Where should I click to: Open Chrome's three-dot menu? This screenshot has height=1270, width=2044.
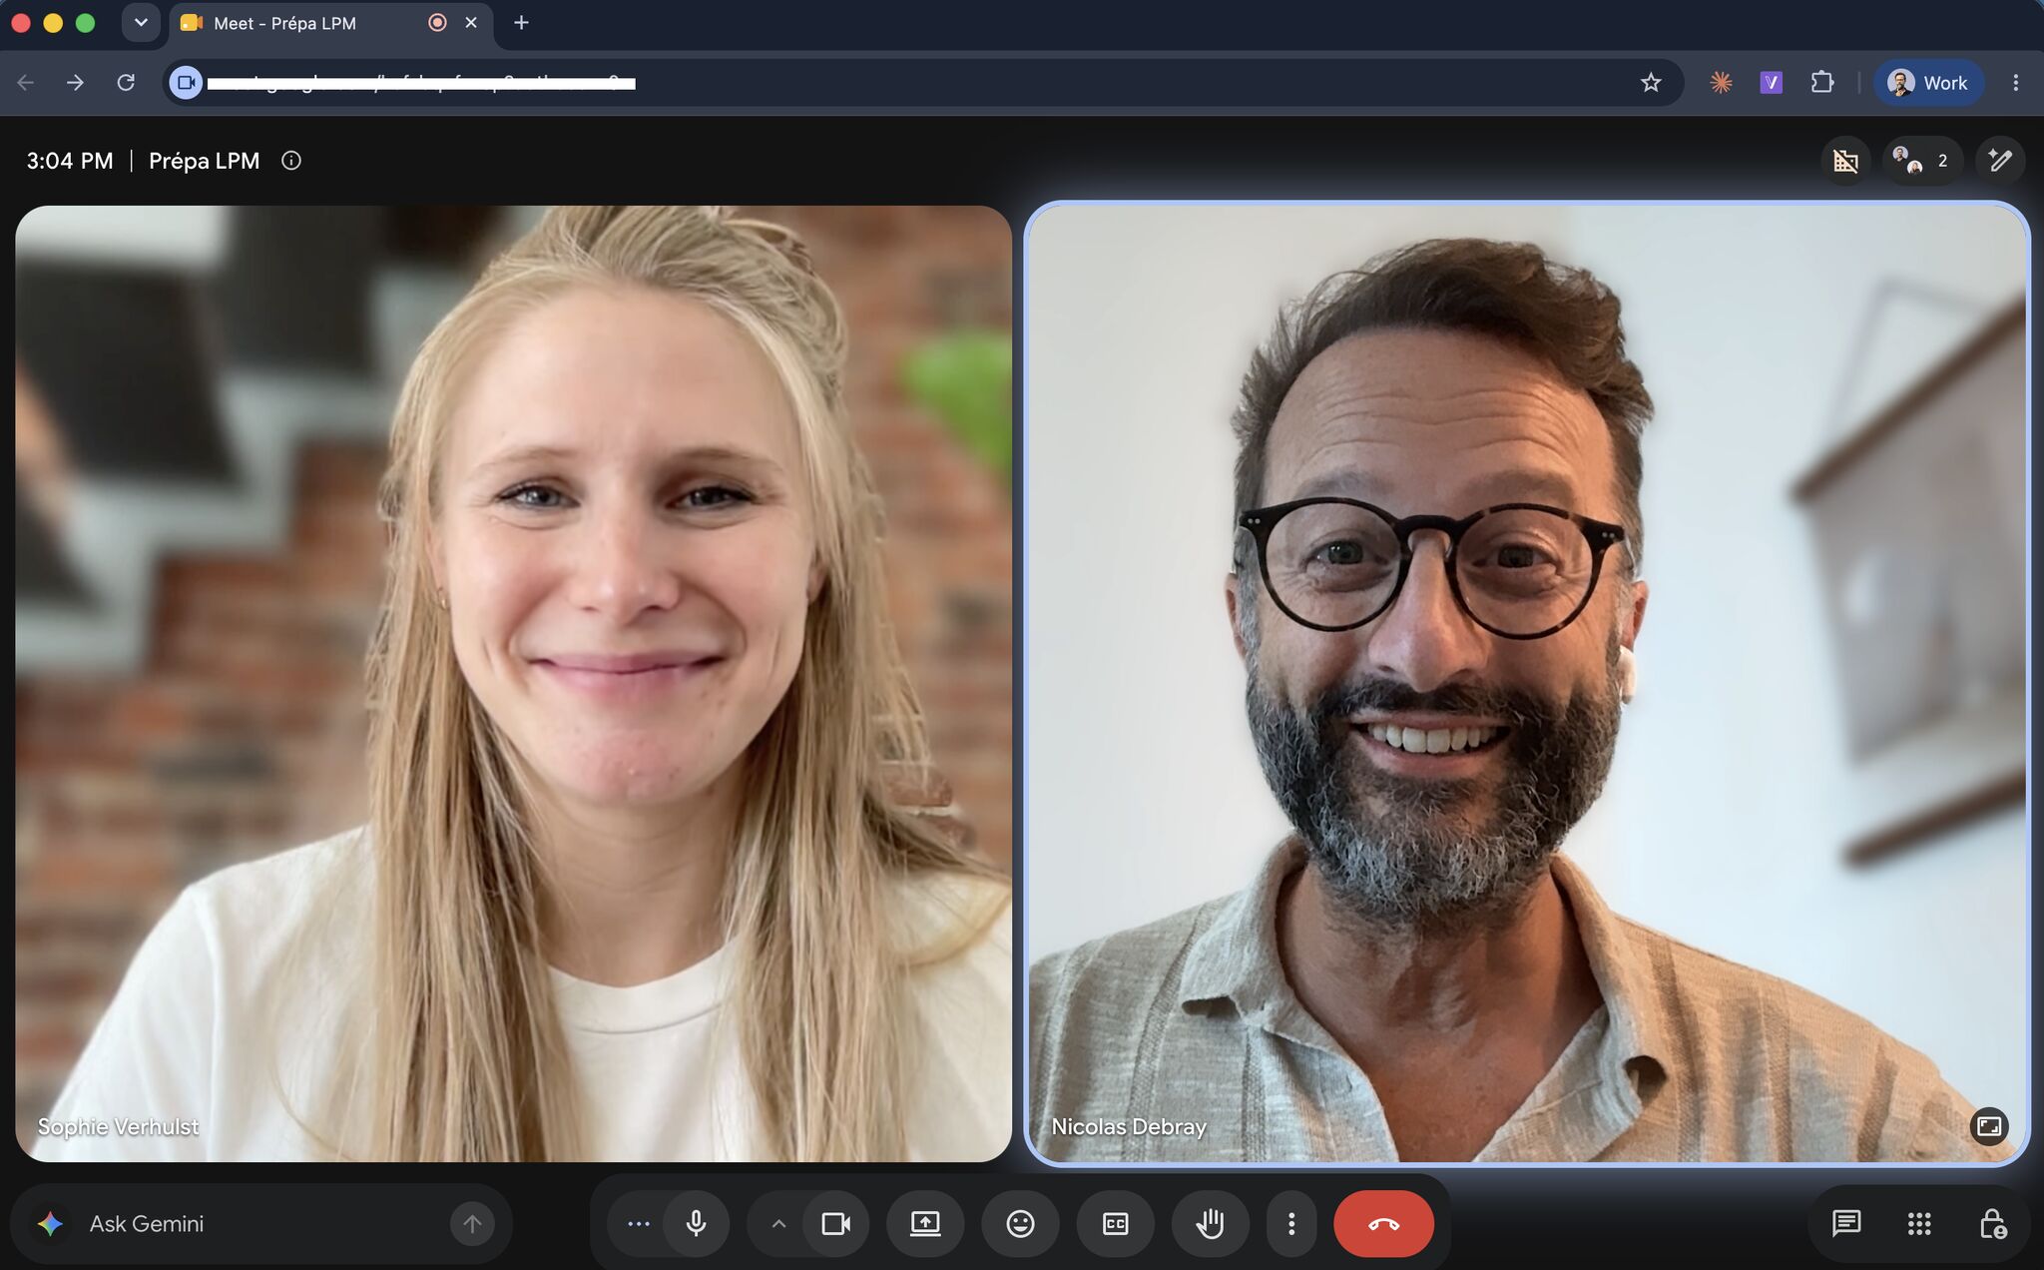tap(2015, 83)
